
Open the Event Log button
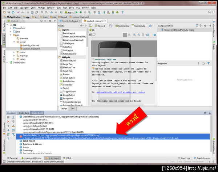tap(184, 158)
